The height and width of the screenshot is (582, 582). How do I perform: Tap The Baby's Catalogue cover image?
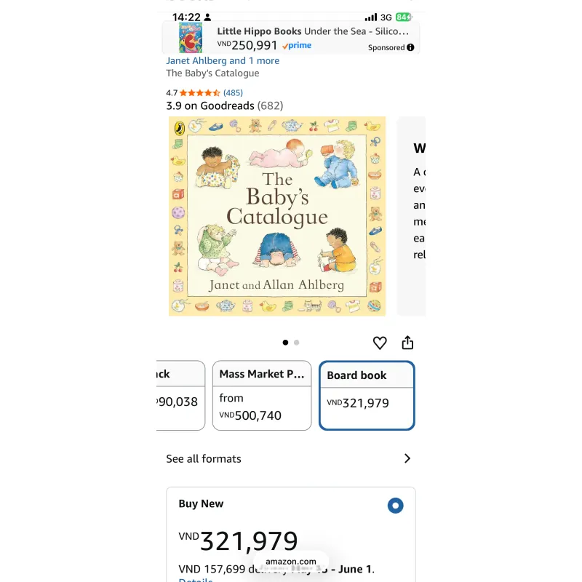click(x=277, y=216)
